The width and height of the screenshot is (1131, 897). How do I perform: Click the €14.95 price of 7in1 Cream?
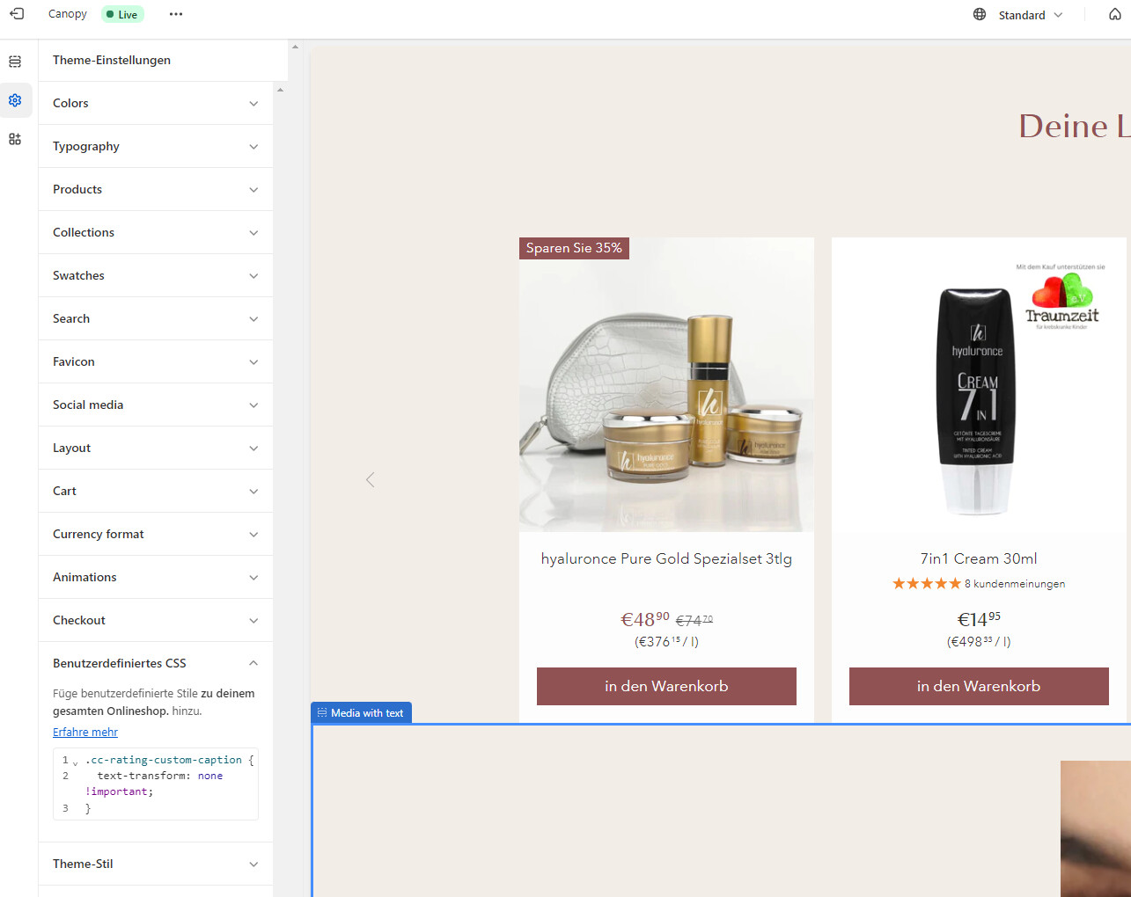click(x=979, y=619)
